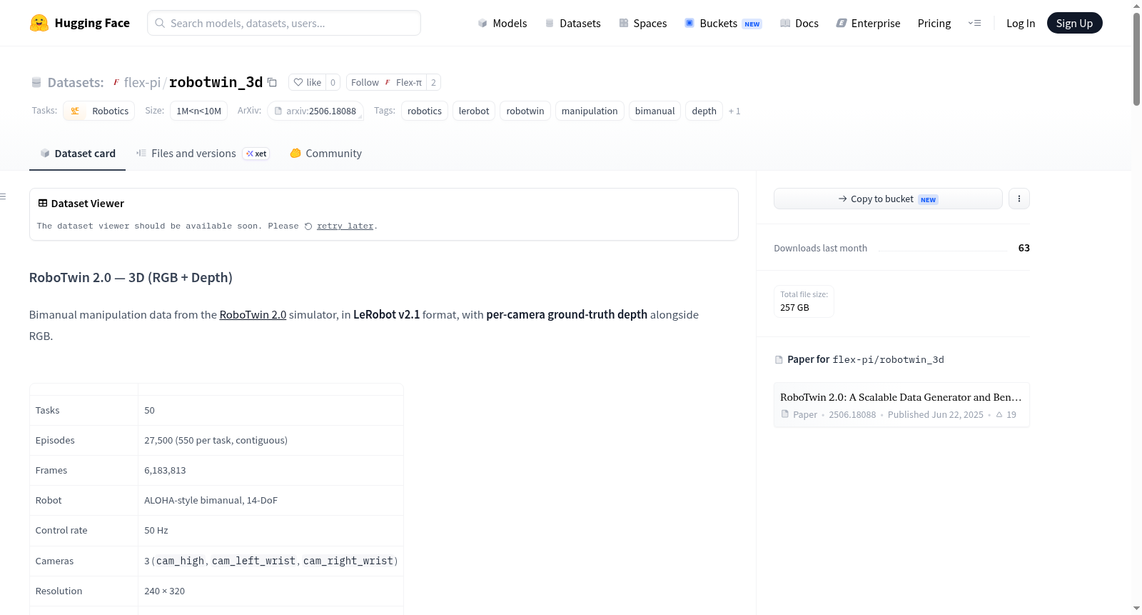Click the Dataset Viewer table icon
This screenshot has width=1142, height=615.
click(x=43, y=203)
